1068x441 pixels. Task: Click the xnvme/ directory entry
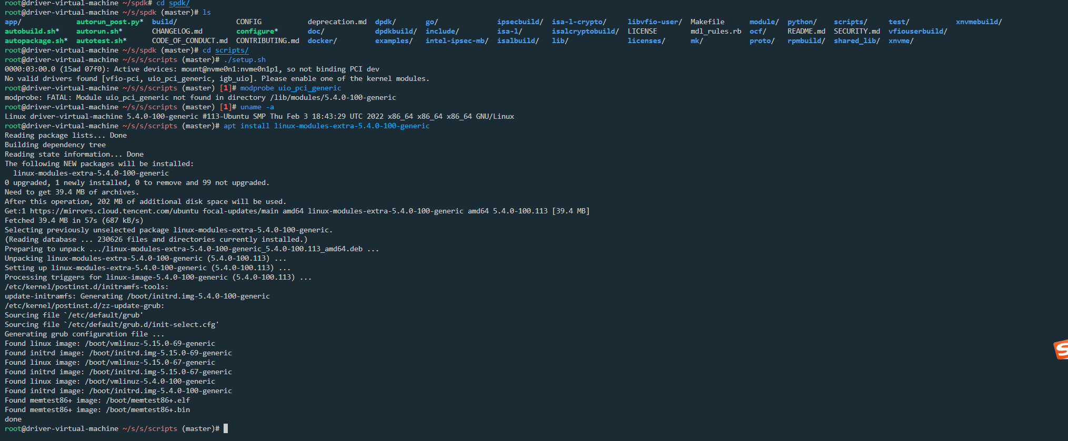coord(901,41)
